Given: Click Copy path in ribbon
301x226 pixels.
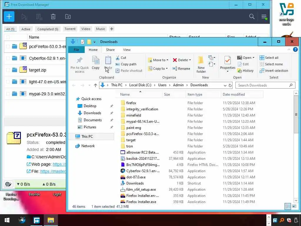Looking at the screenshot, I should point(126,64).
